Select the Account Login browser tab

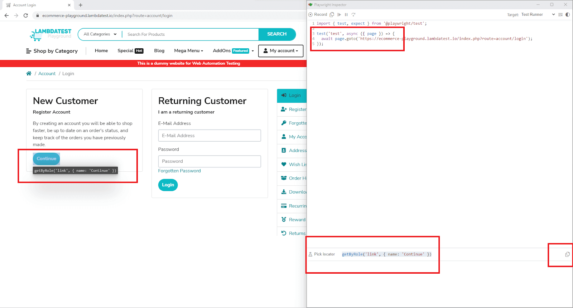click(38, 5)
